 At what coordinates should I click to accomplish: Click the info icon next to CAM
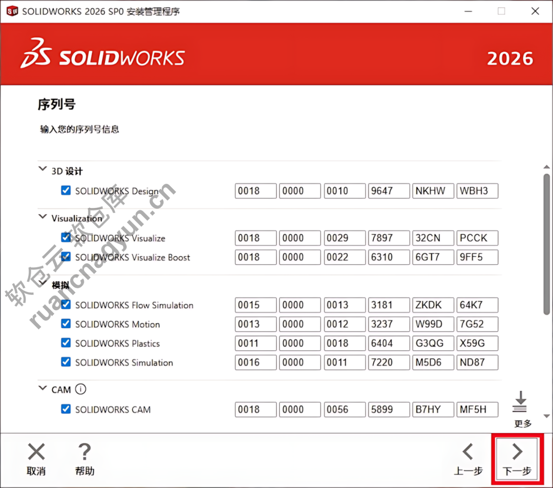80,389
